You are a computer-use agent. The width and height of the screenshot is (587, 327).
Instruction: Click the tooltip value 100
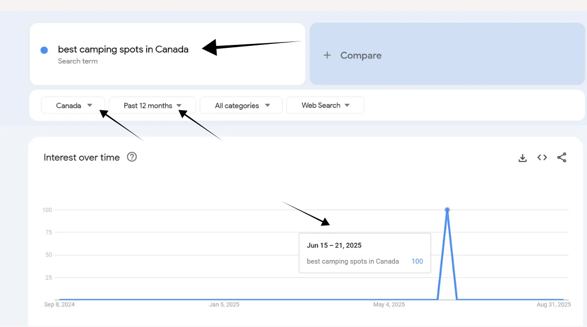tap(417, 261)
